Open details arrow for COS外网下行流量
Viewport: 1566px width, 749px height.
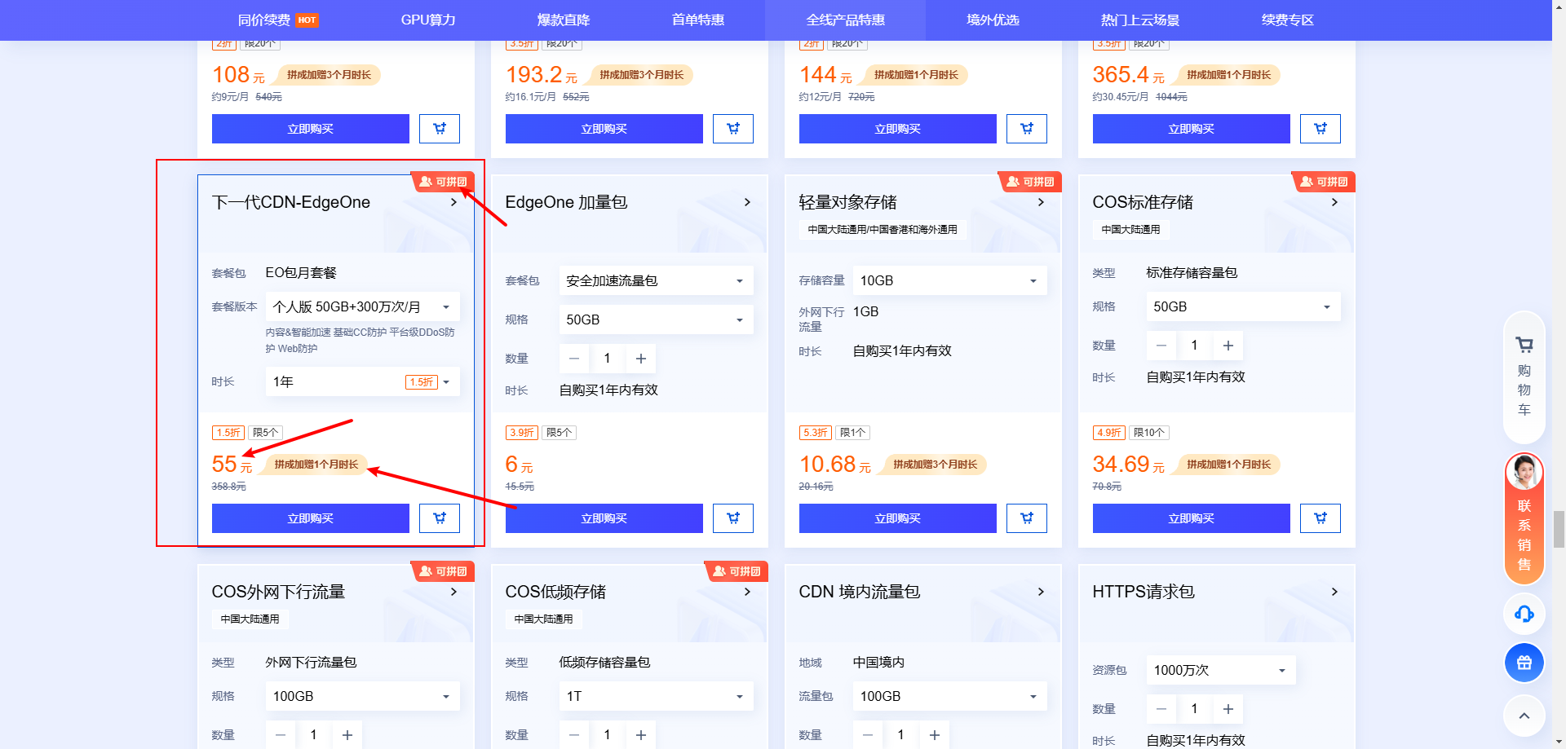pos(453,592)
